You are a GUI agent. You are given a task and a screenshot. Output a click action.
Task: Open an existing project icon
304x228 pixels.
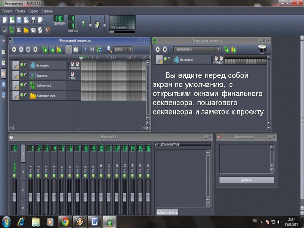(x=19, y=20)
